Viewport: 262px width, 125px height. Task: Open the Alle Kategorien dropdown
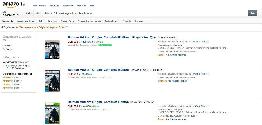(x=10, y=13)
